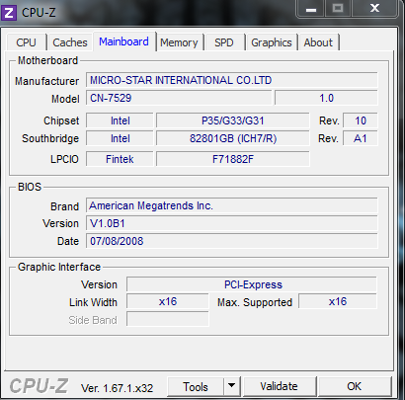Select the Mainboard tab

pos(124,41)
